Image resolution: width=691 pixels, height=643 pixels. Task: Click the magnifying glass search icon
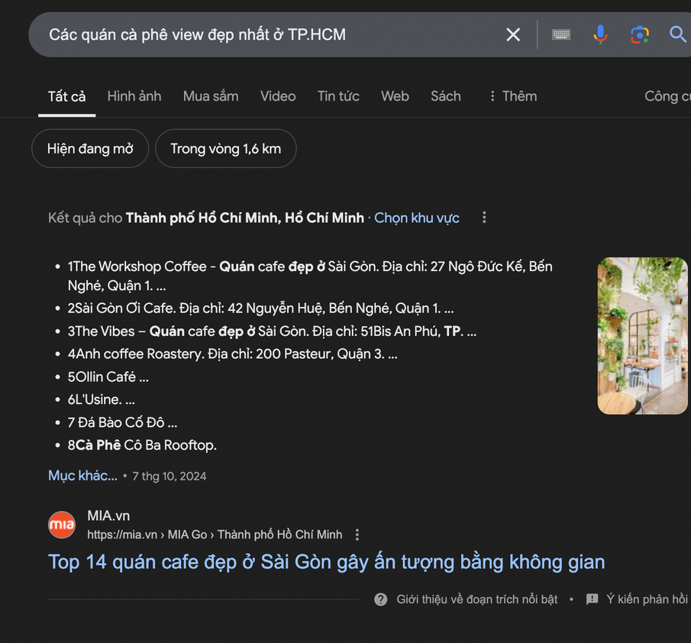pyautogui.click(x=677, y=34)
